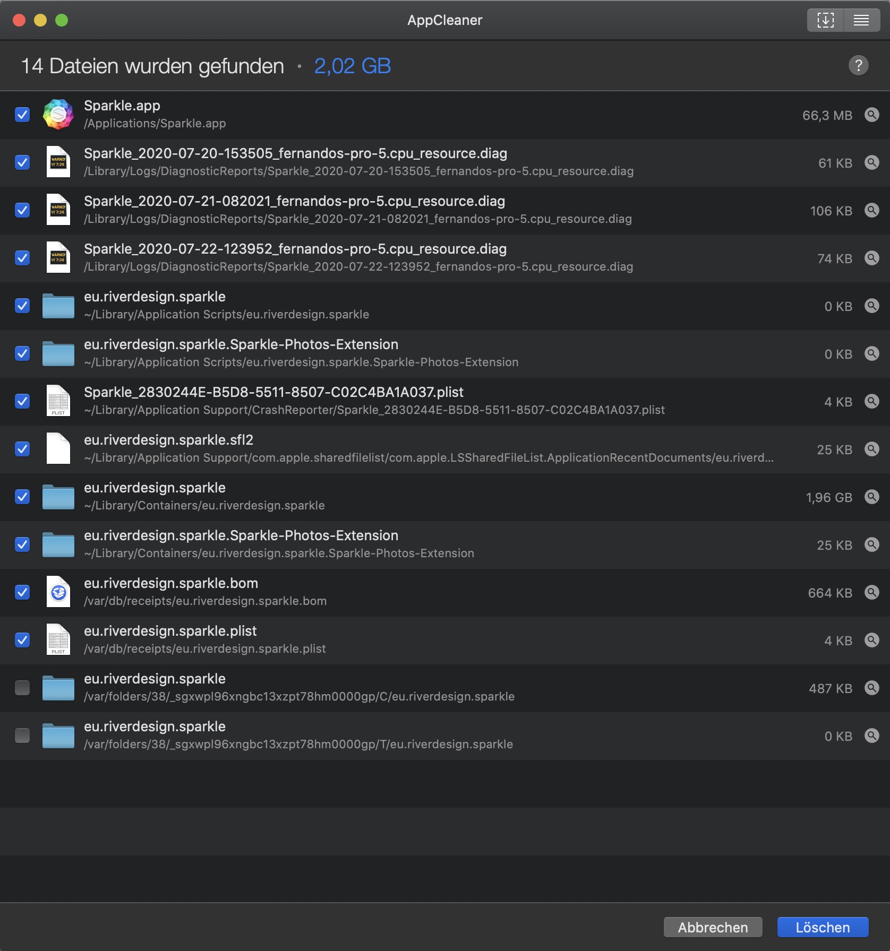Click the bom file icon for eu.riverdesign.sparkle.bom

(x=58, y=592)
